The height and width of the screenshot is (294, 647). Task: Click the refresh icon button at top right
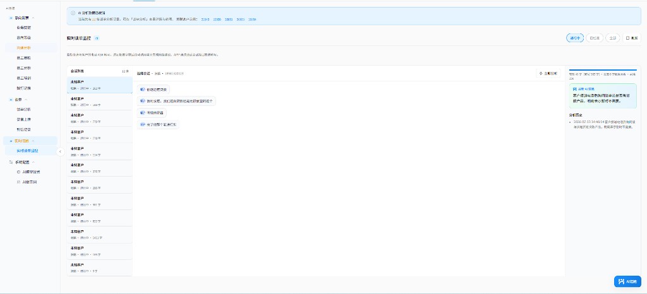click(632, 38)
